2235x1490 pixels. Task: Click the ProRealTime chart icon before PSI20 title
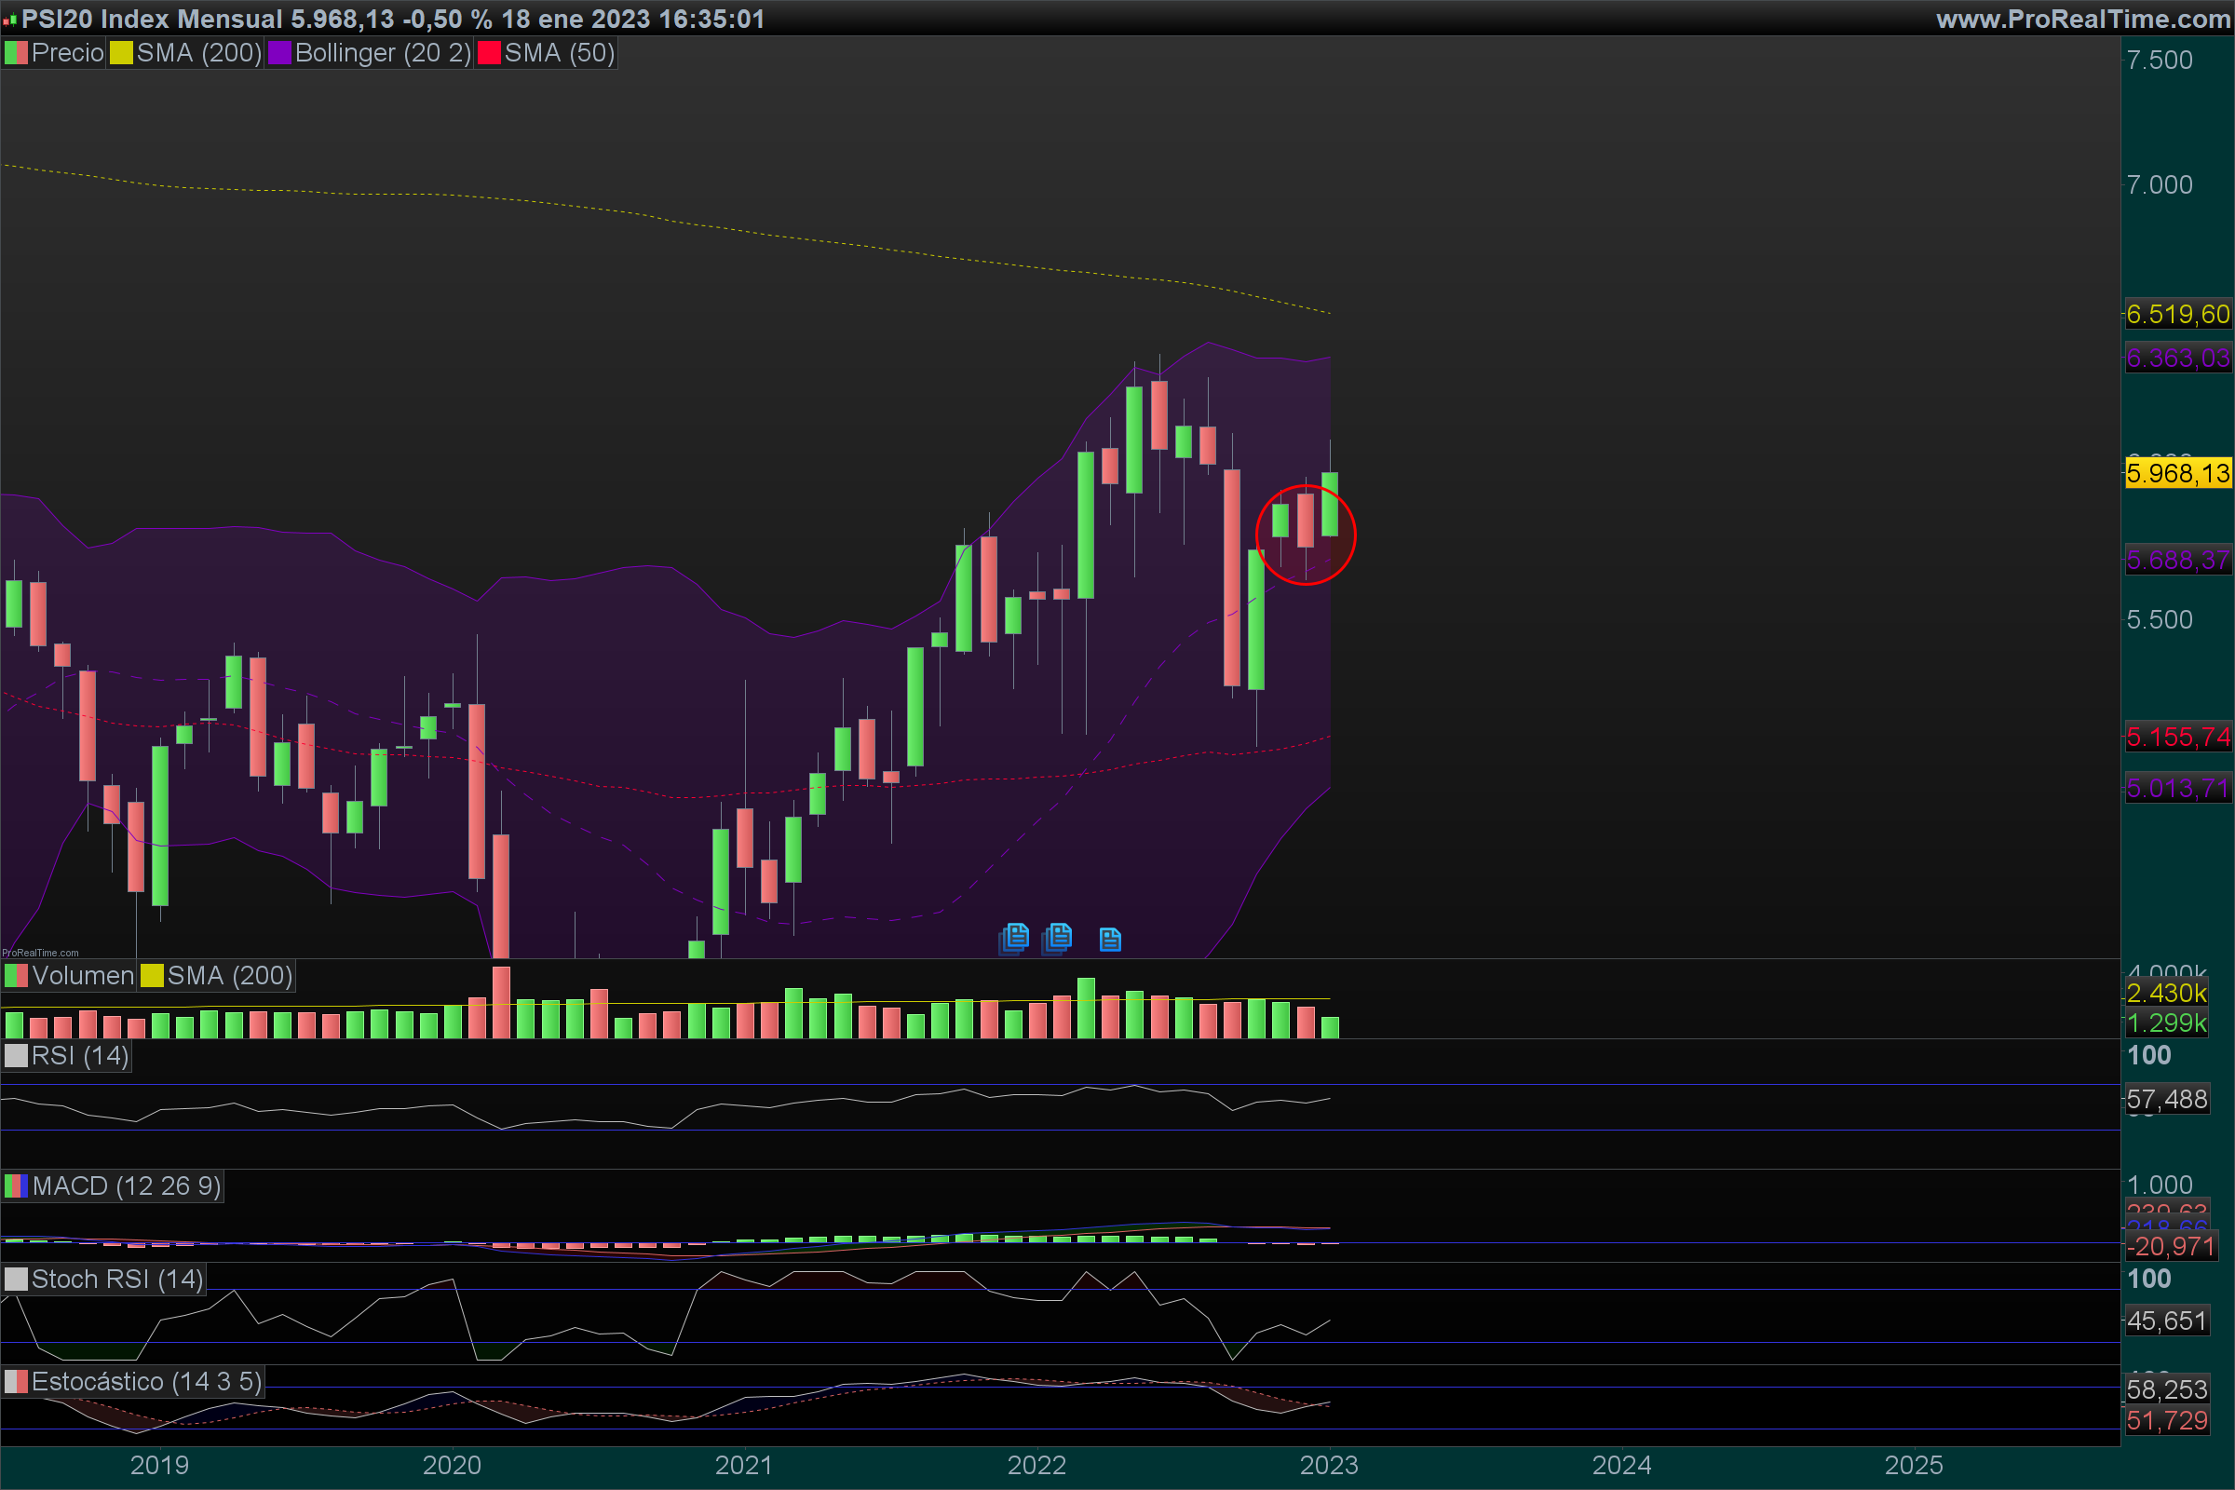pos(9,19)
